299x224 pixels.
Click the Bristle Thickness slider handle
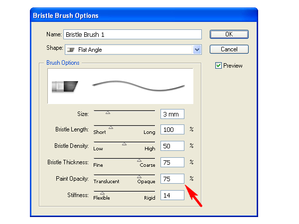[x=140, y=160]
